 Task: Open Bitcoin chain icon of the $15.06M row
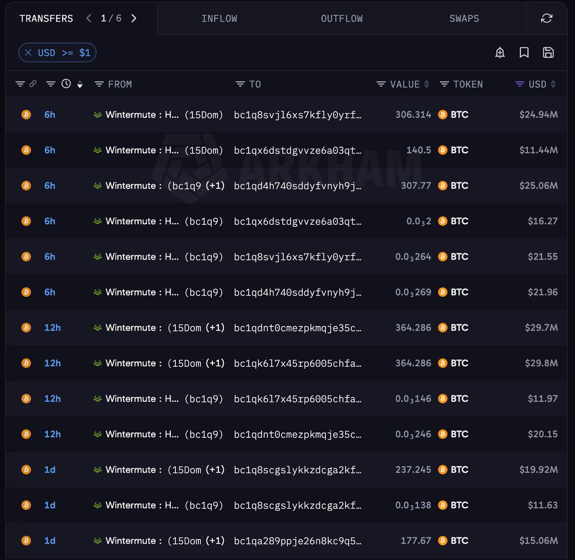click(x=26, y=540)
